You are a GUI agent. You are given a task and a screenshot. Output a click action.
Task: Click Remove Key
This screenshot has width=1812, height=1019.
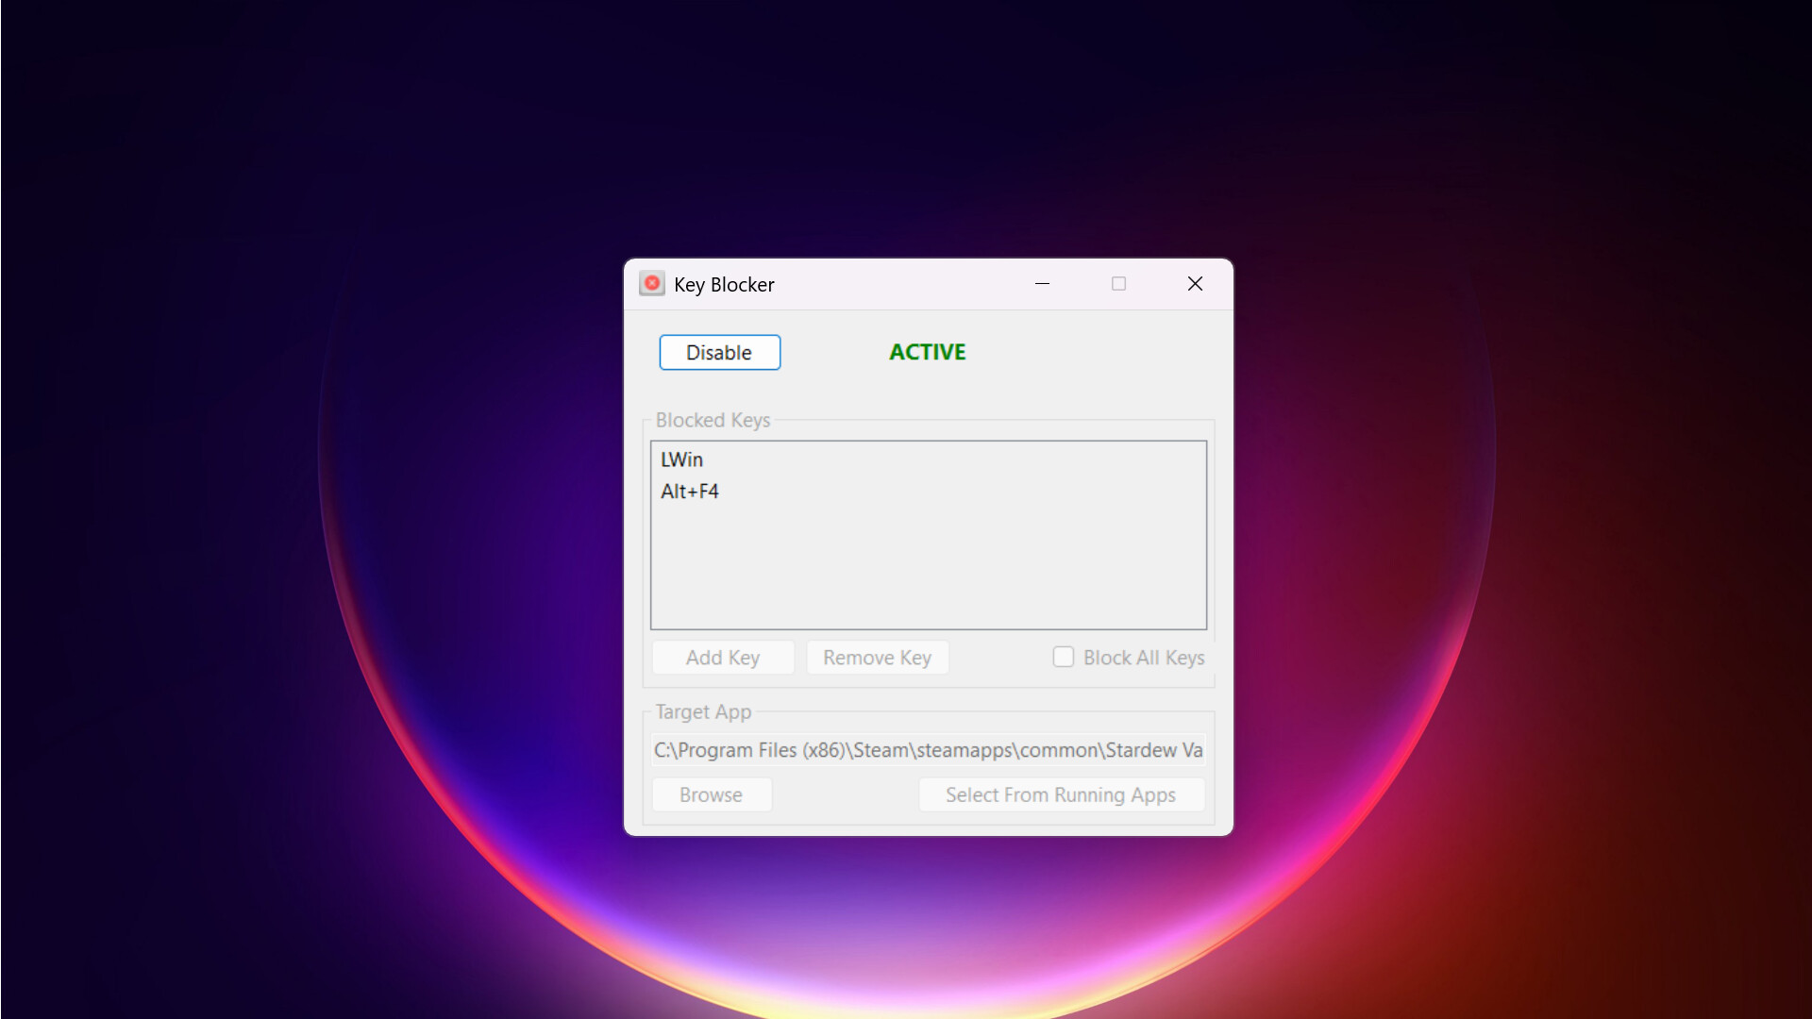click(x=877, y=657)
